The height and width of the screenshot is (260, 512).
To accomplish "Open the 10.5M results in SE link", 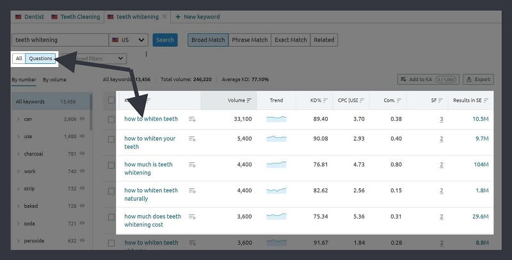I will pos(481,119).
